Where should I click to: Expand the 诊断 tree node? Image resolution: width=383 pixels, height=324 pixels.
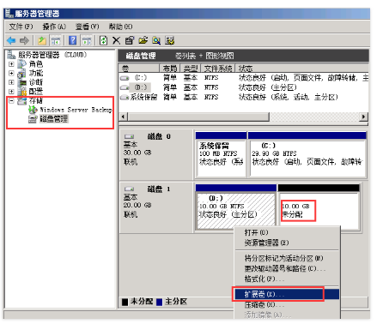pyautogui.click(x=11, y=82)
